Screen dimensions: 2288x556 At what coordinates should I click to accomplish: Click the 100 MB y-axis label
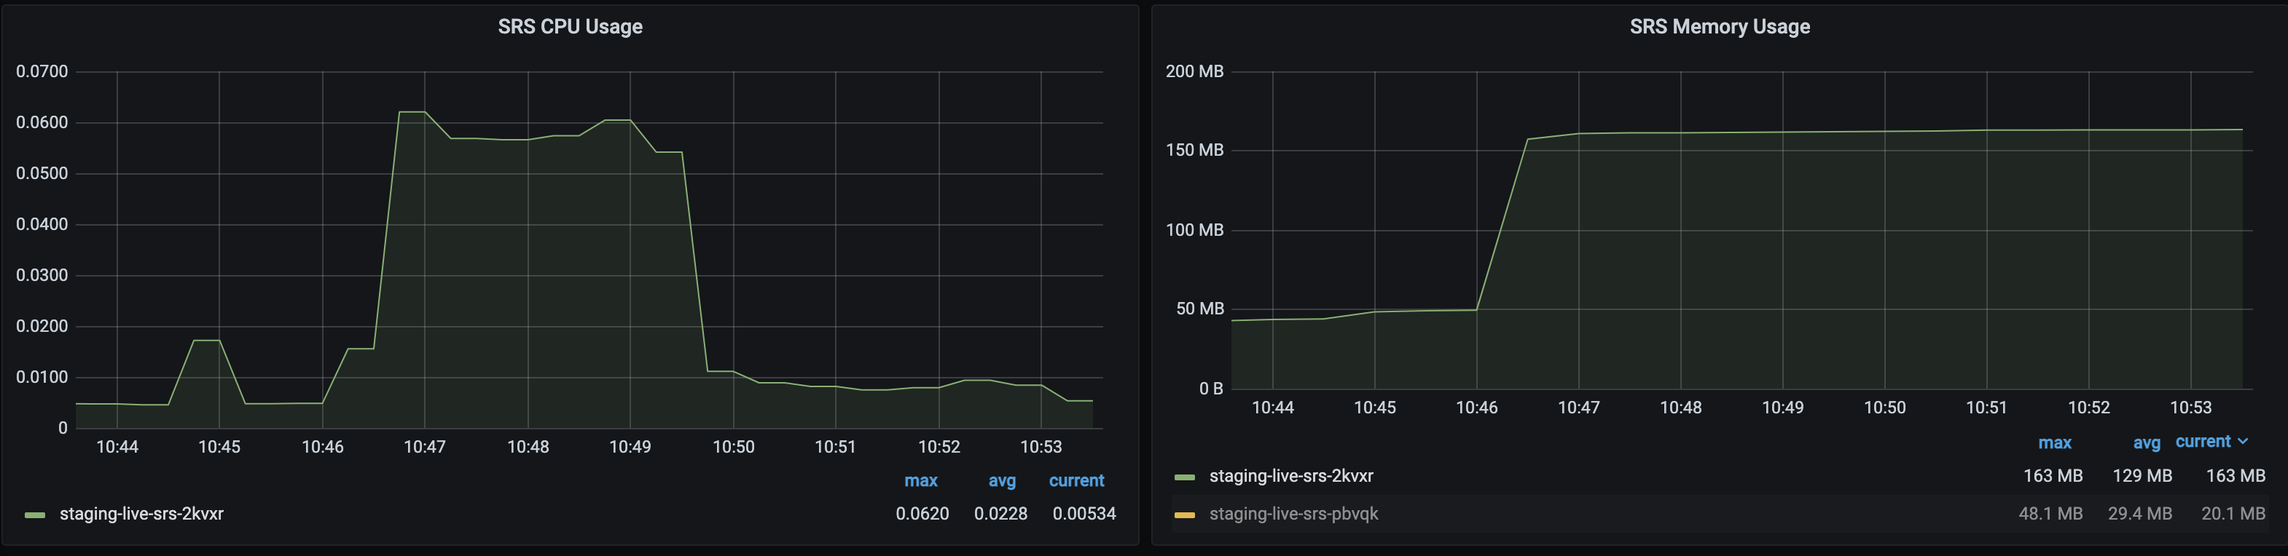click(x=1194, y=231)
